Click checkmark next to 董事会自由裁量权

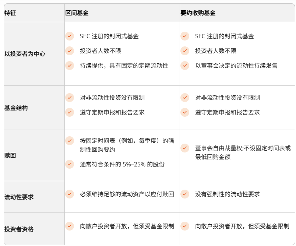[185, 148]
